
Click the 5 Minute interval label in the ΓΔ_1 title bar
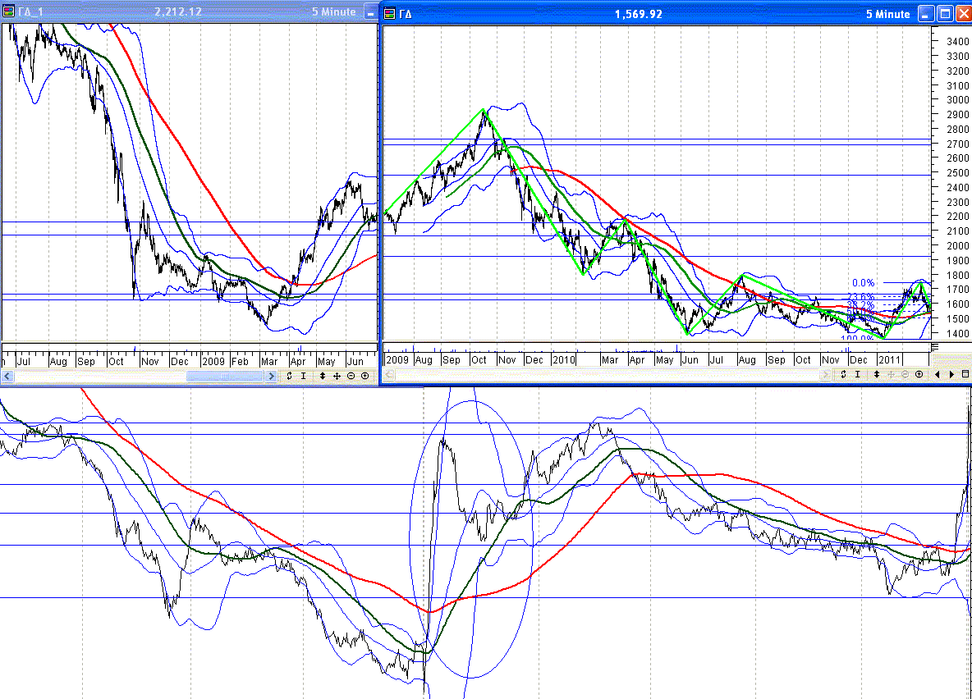coord(334,12)
